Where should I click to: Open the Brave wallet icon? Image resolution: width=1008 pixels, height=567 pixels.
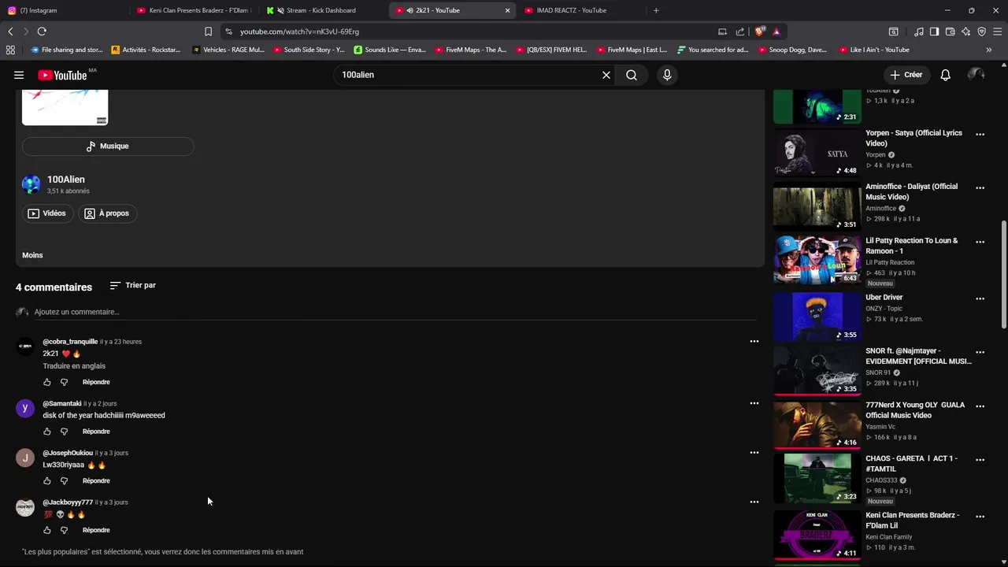[950, 31]
